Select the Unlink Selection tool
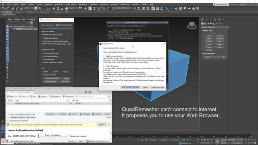Image resolution: width=258 pixels, height=145 pixels. click(x=17, y=8)
